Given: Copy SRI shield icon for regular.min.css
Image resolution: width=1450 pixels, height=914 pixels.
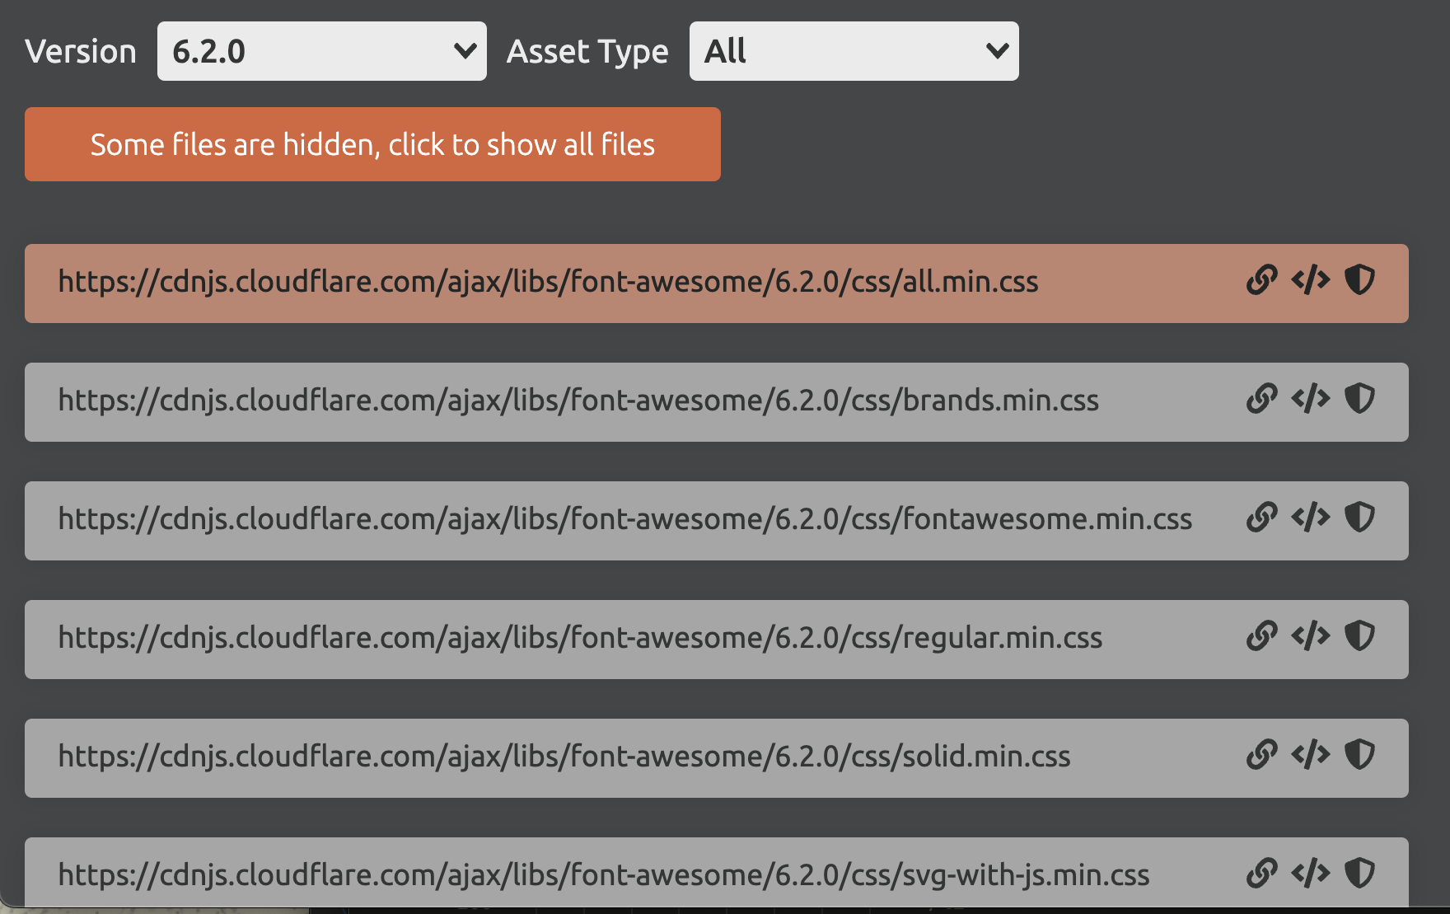Looking at the screenshot, I should pos(1359,636).
